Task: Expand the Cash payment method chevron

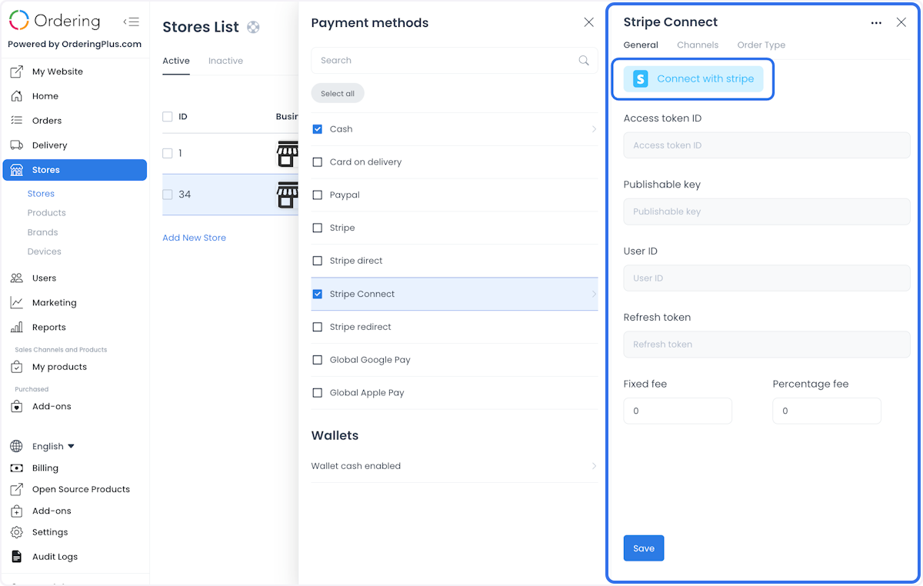Action: tap(594, 129)
